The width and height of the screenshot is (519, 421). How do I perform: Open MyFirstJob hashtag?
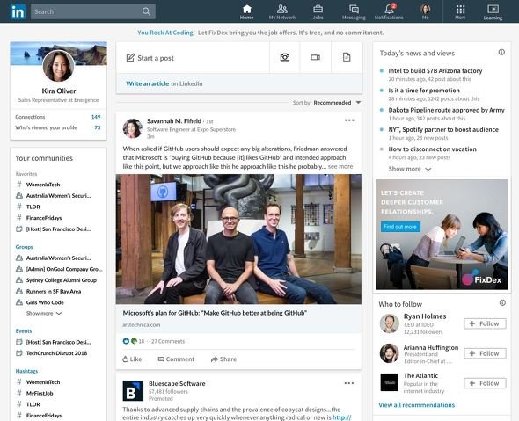(x=40, y=393)
